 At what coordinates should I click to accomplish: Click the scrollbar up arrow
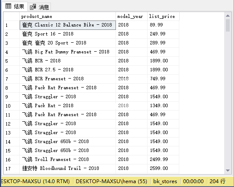pos(228,16)
